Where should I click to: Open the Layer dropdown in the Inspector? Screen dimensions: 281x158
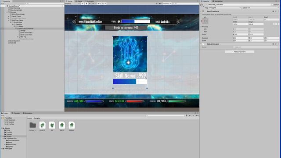coord(263,8)
